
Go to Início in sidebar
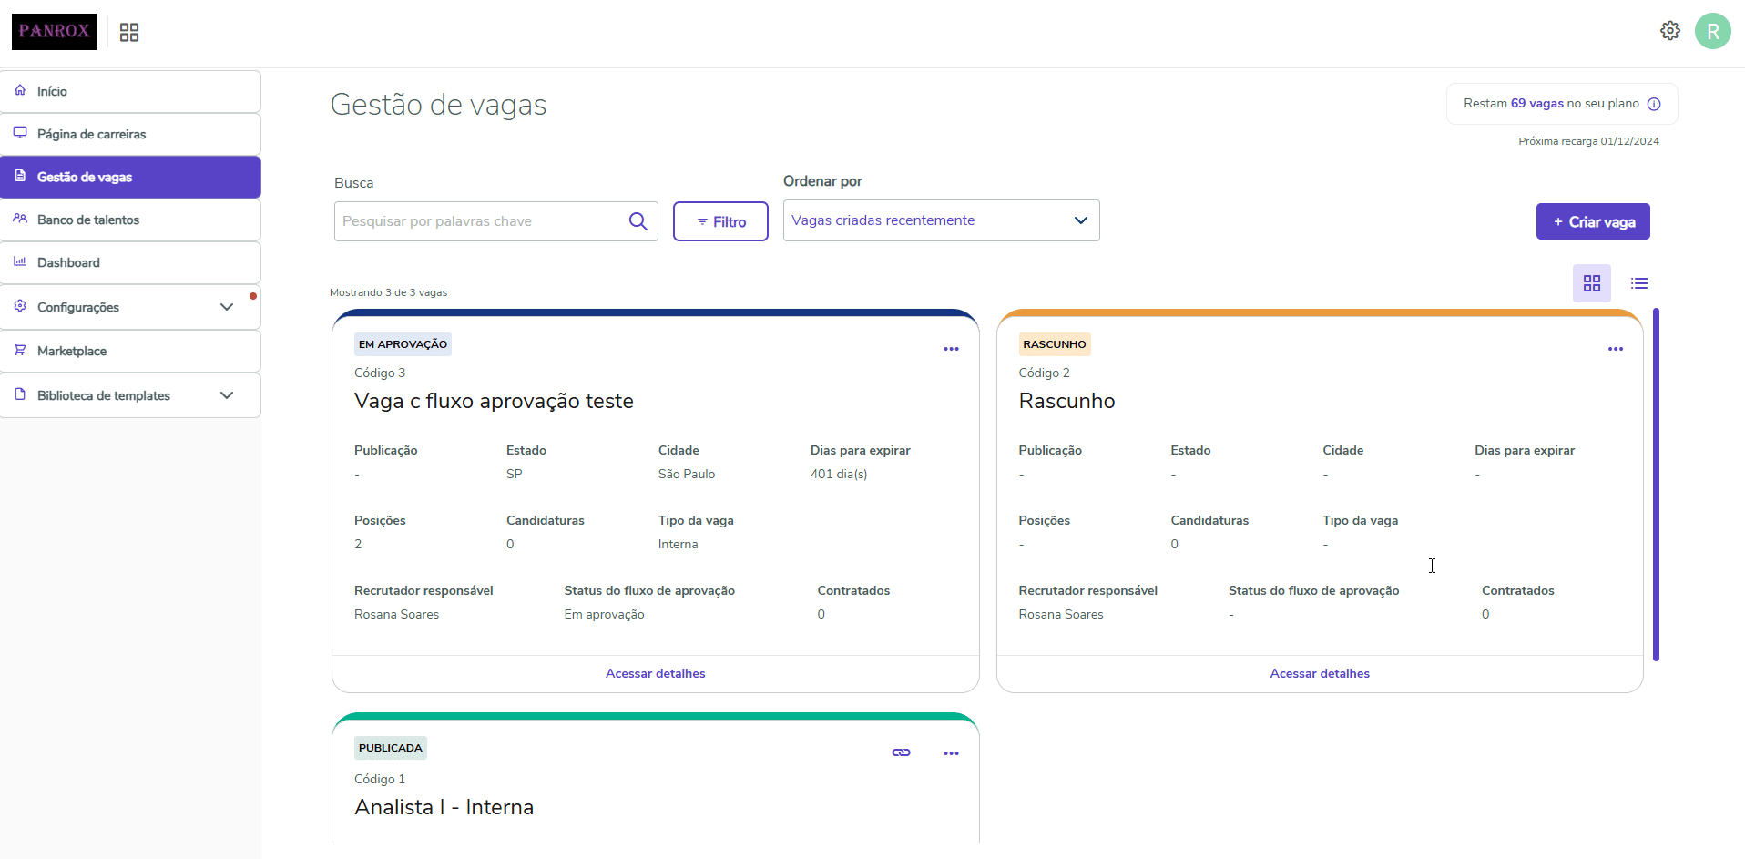[x=130, y=91]
